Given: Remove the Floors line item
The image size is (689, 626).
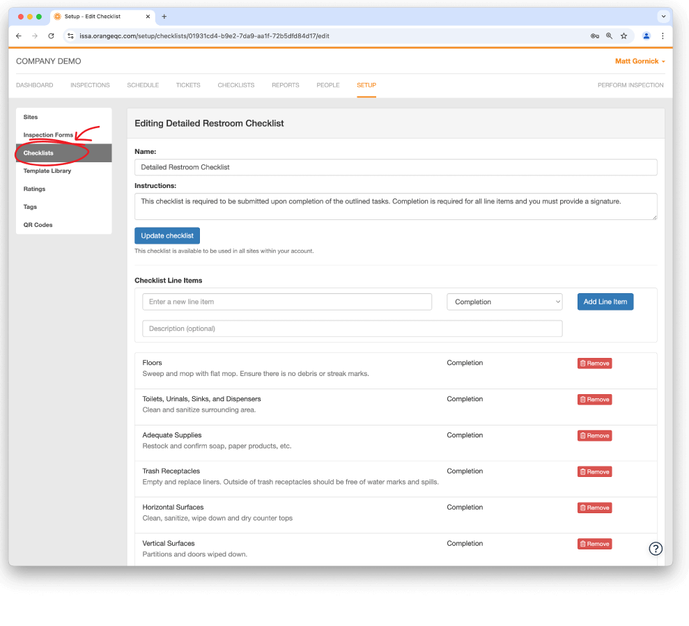Looking at the screenshot, I should pyautogui.click(x=594, y=363).
